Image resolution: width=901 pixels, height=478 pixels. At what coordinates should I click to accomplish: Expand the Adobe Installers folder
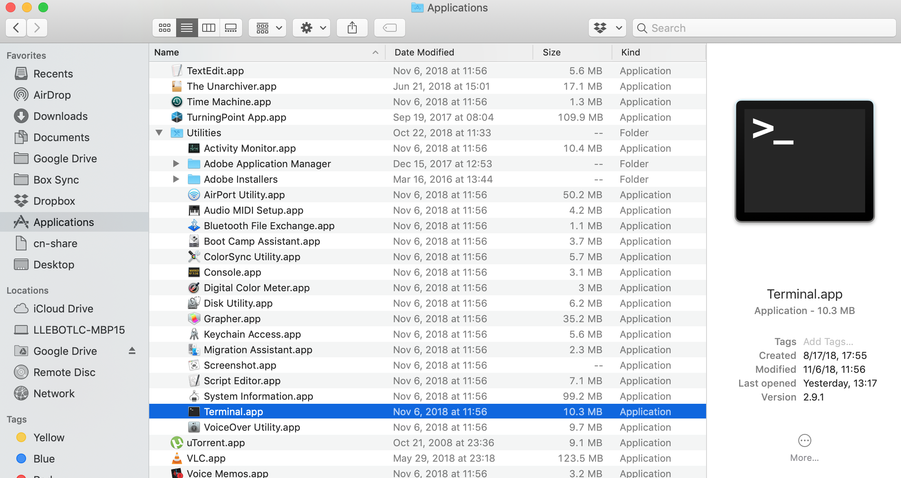[x=176, y=179]
